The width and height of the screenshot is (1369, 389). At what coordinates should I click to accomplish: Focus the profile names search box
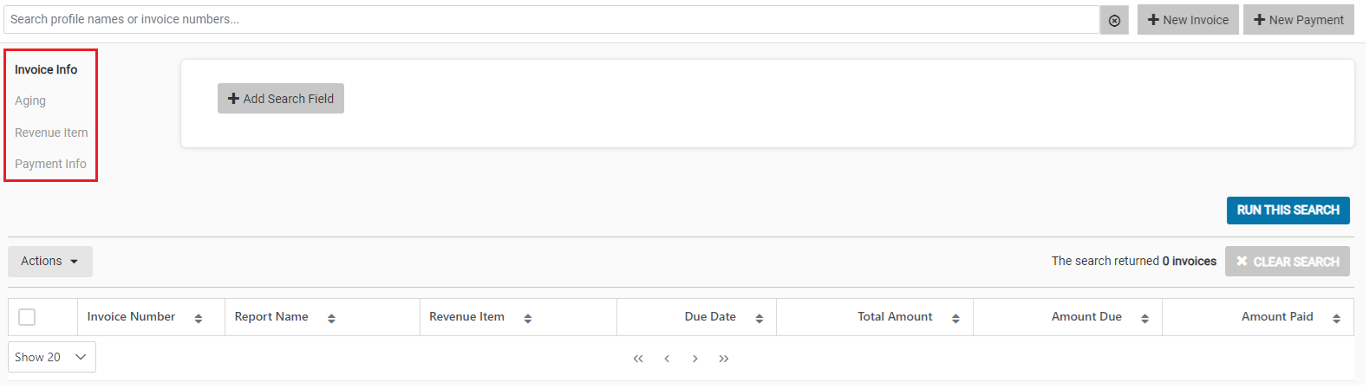[x=551, y=19]
